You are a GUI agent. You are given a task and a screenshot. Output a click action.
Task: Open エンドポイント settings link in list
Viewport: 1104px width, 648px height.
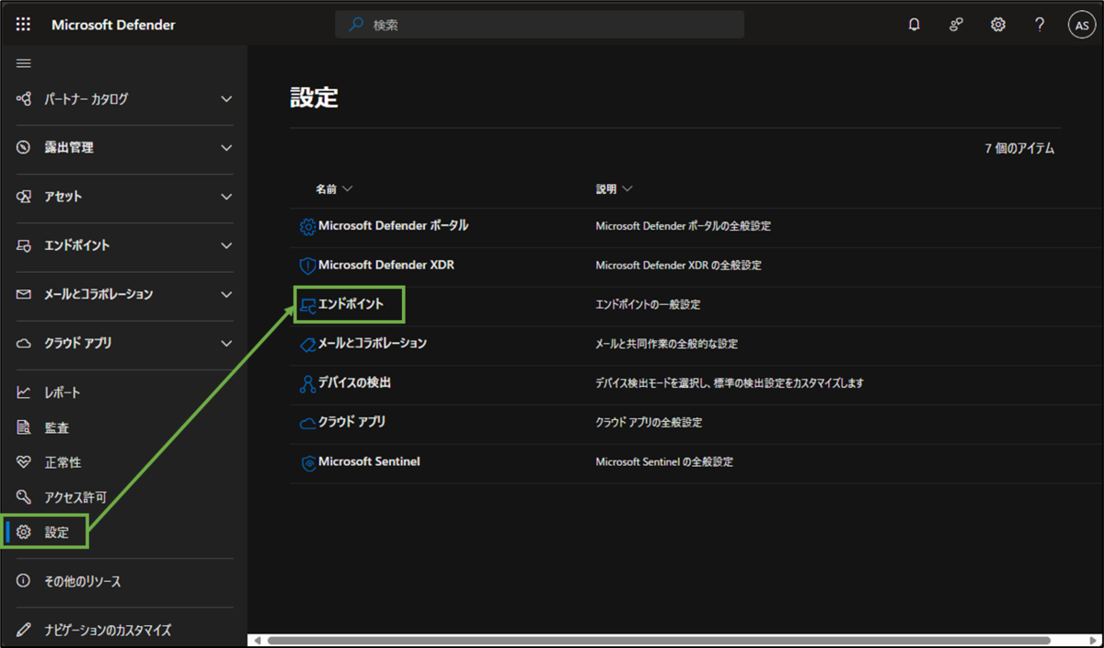[351, 303]
